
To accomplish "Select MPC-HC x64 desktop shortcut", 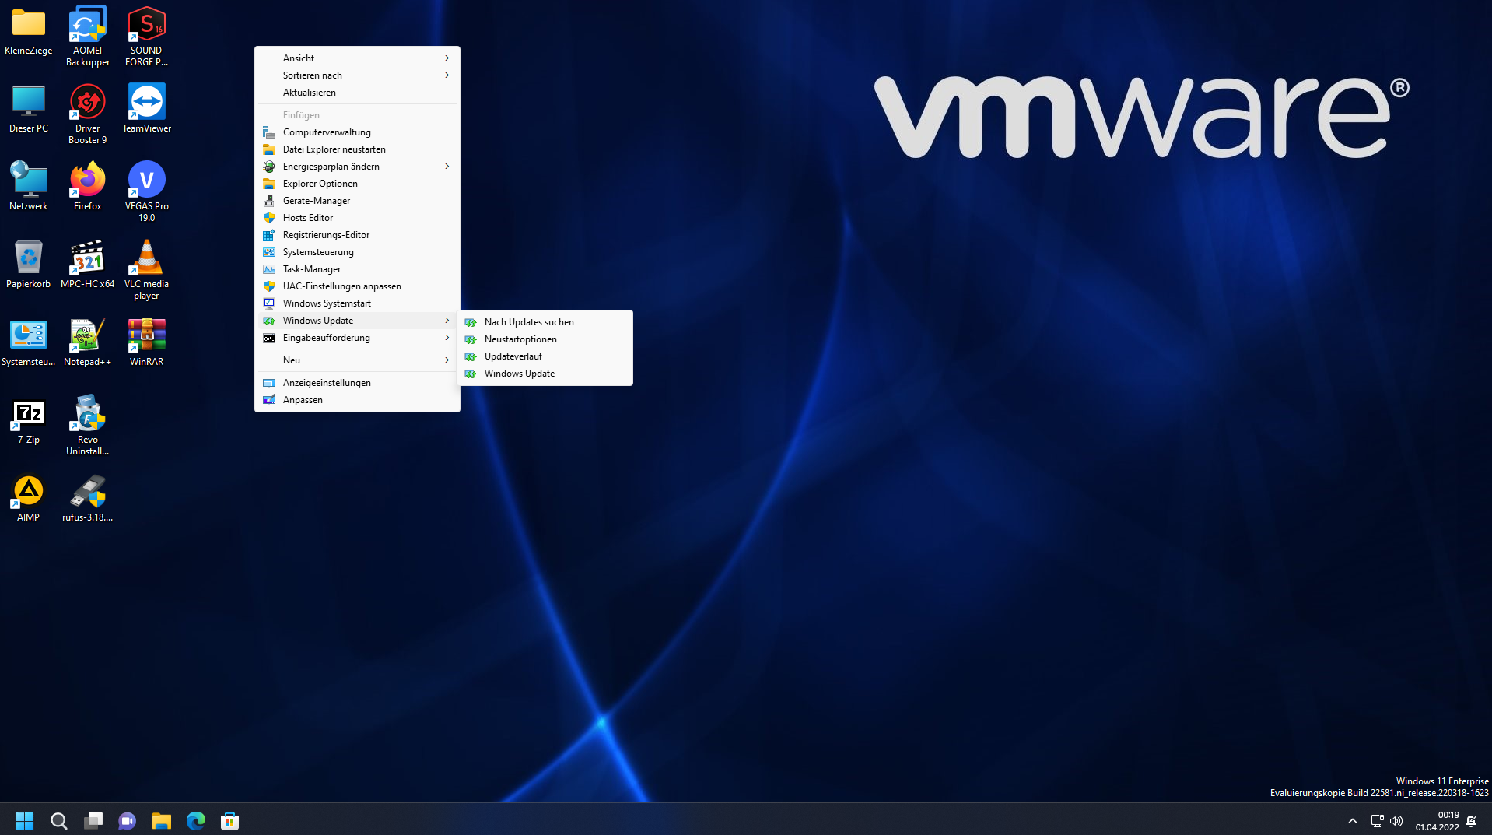I will (88, 265).
